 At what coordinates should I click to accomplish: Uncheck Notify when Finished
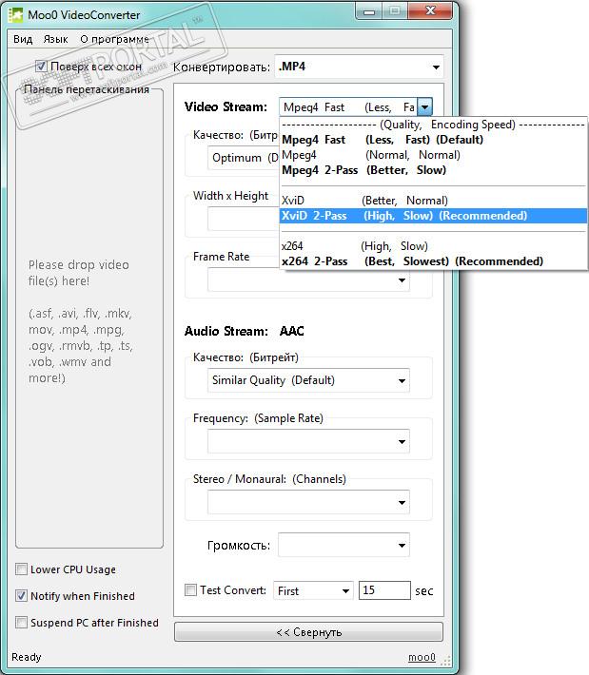[21, 596]
